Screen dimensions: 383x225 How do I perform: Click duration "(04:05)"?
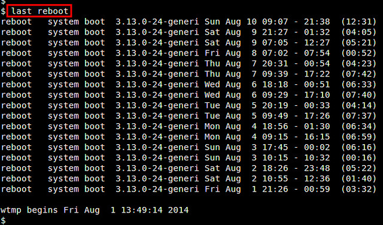click(358, 32)
